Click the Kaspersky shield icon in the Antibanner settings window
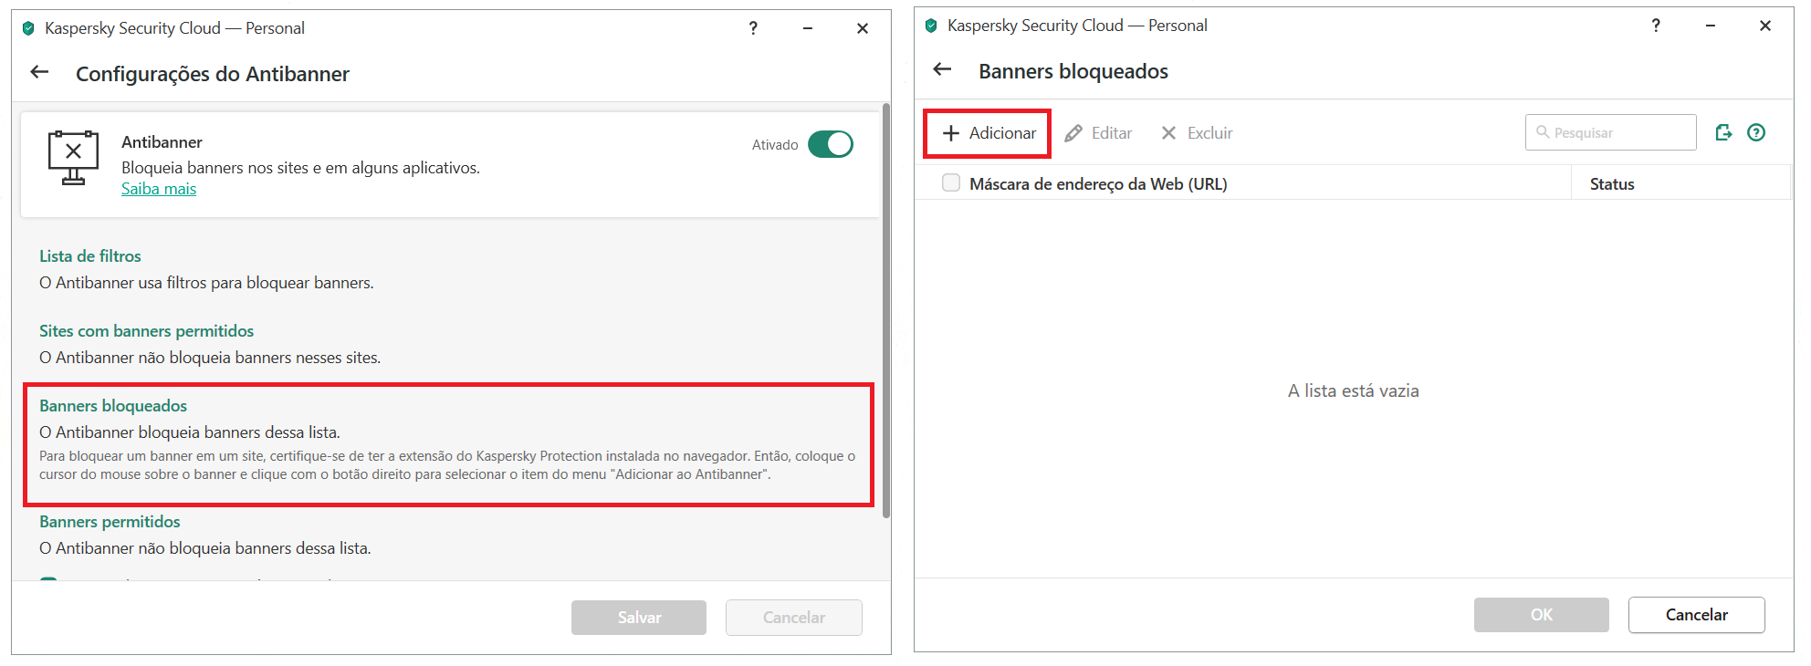This screenshot has width=1811, height=666. 28,28
